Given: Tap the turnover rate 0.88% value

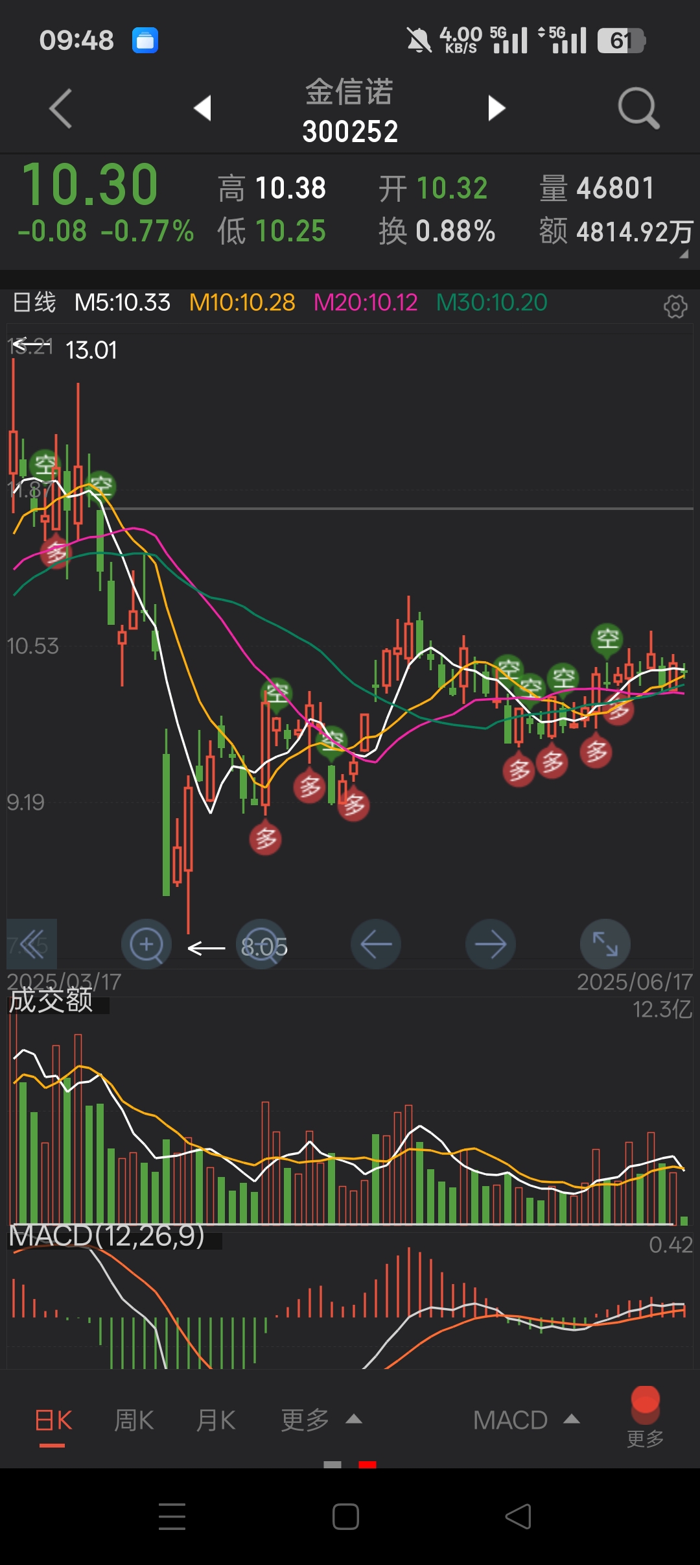Looking at the screenshot, I should point(456,231).
